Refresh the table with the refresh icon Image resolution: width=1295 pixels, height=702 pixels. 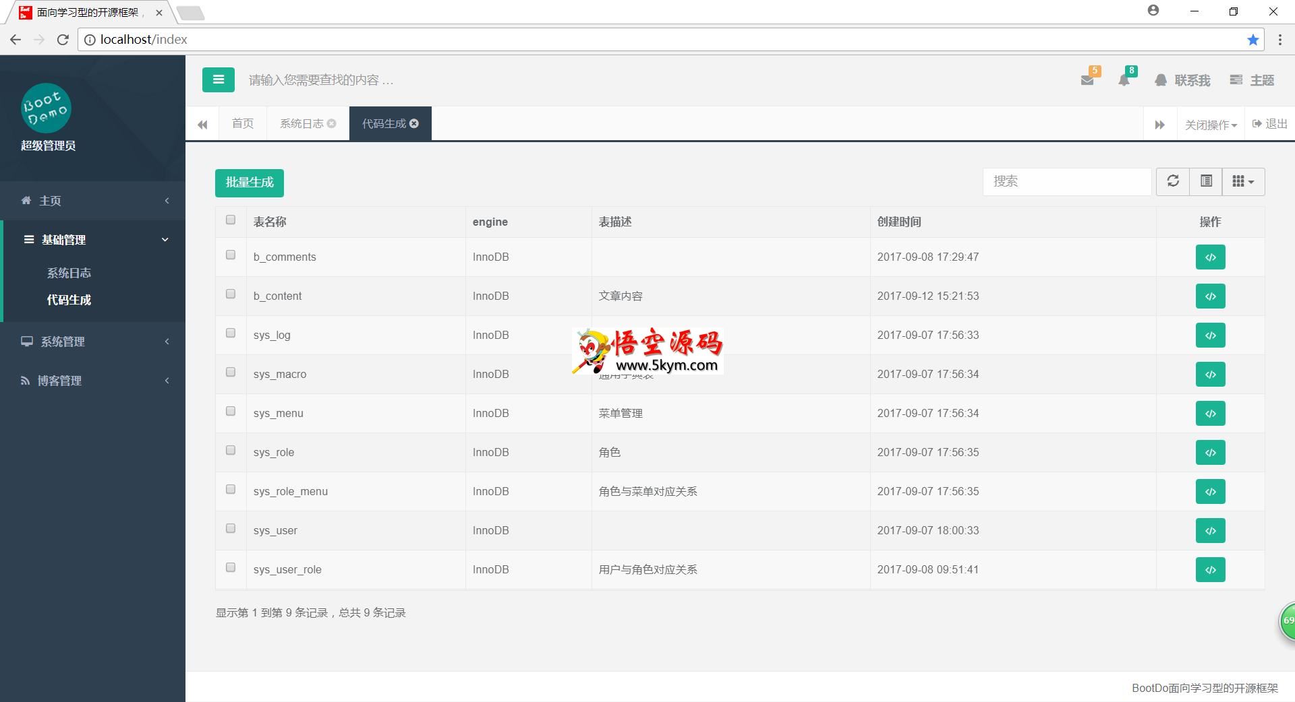pyautogui.click(x=1173, y=181)
